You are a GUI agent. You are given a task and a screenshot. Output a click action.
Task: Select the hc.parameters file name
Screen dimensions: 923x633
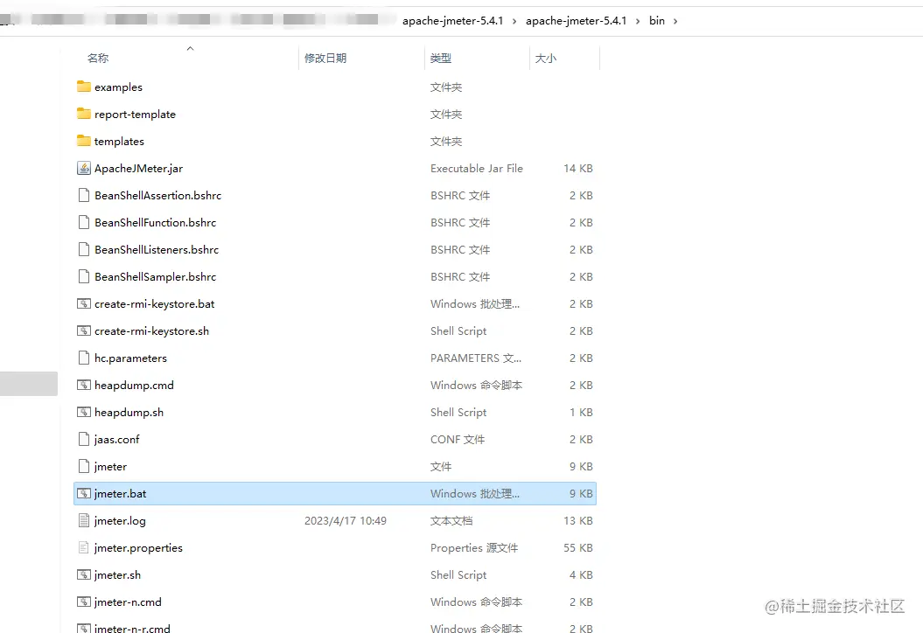coord(130,358)
